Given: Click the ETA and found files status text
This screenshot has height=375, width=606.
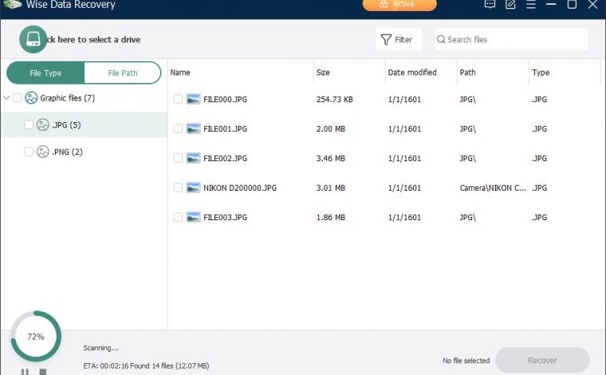Looking at the screenshot, I should (x=146, y=365).
